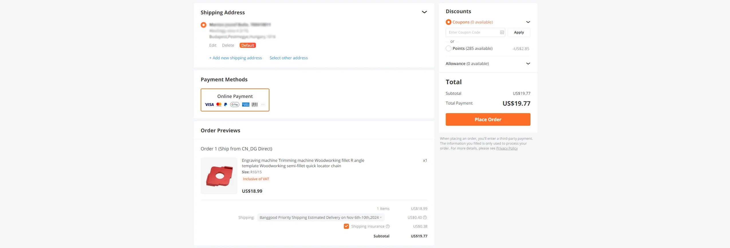Click the red fillet template product thumbnail
The image size is (730, 248).
pyautogui.click(x=219, y=176)
